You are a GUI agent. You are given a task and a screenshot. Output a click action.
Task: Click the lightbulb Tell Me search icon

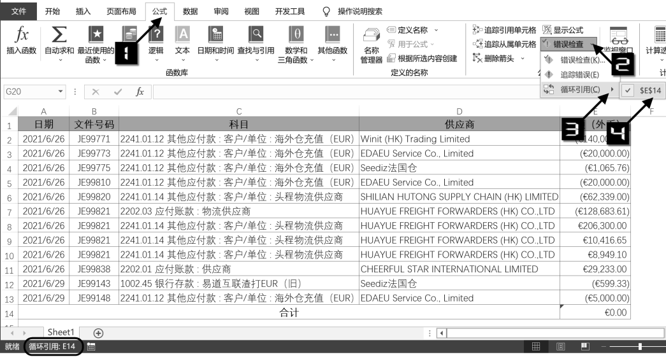click(x=326, y=11)
